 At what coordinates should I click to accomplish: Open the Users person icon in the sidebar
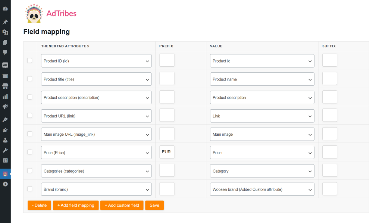click(x=5, y=140)
